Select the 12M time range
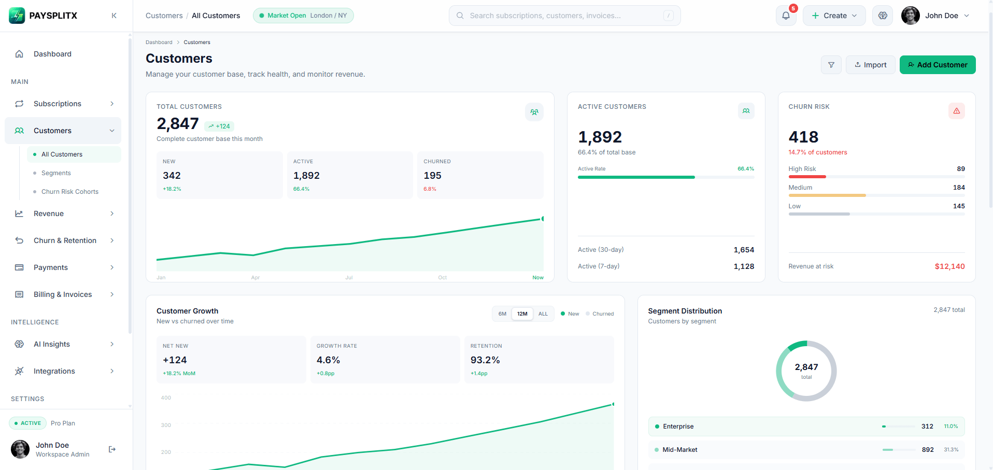The width and height of the screenshot is (993, 470). click(x=522, y=314)
